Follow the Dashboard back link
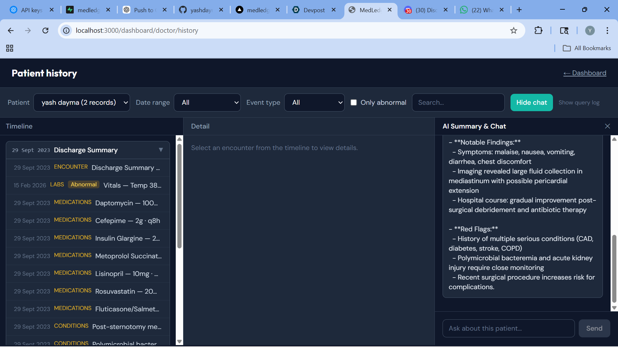618x347 pixels. point(585,73)
